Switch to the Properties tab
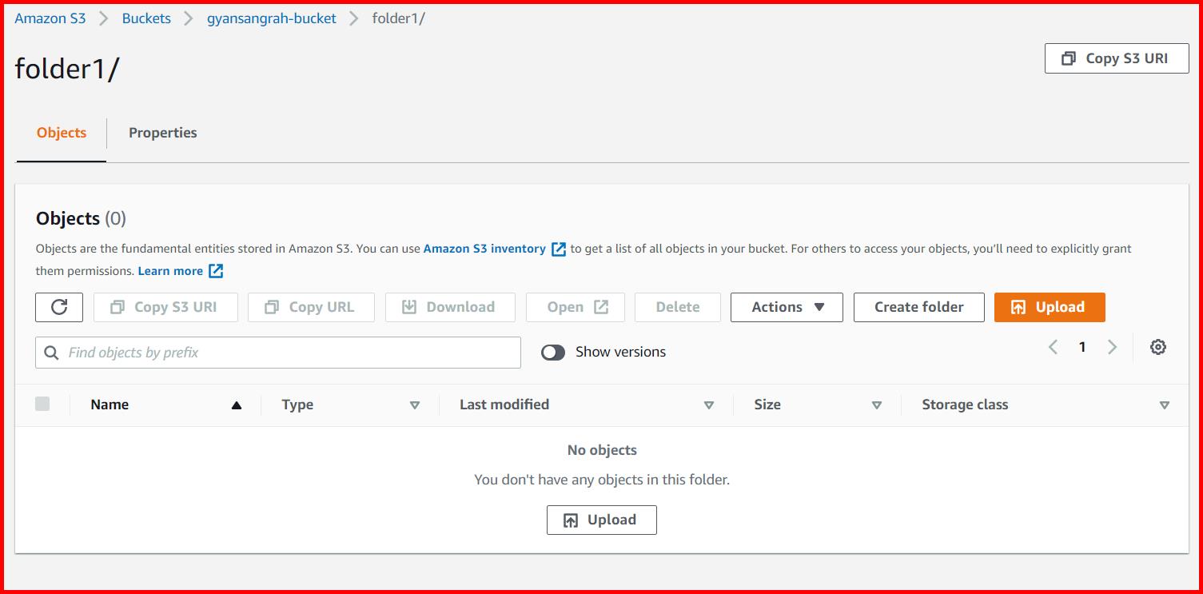1203x594 pixels. click(162, 133)
